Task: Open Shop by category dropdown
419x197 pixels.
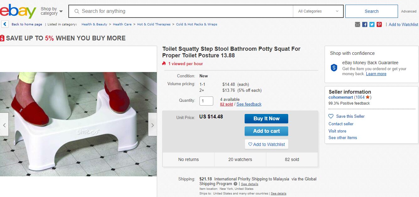Action: (52, 11)
